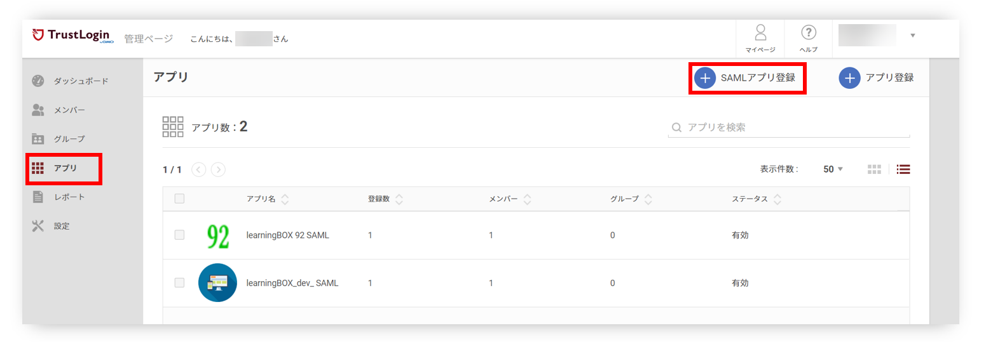Screen dimensions: 986x342
Task: Switch to list view layout
Action: pyautogui.click(x=903, y=169)
